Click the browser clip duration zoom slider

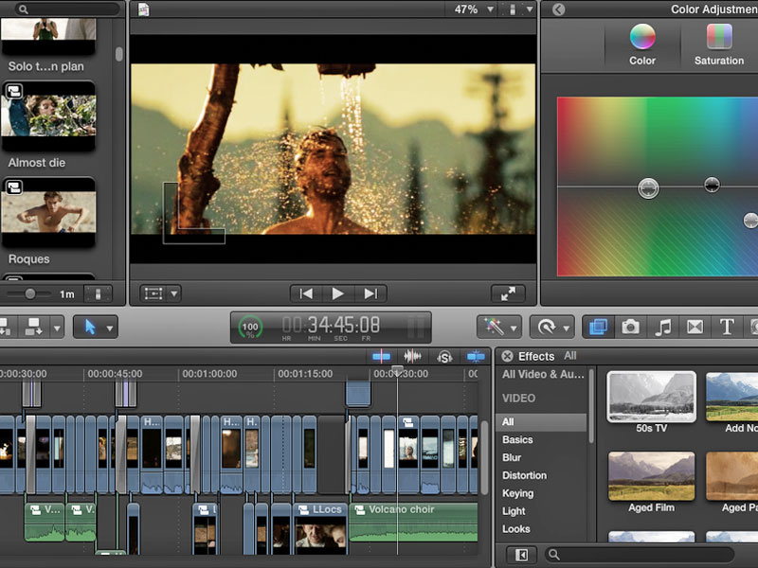click(x=30, y=293)
